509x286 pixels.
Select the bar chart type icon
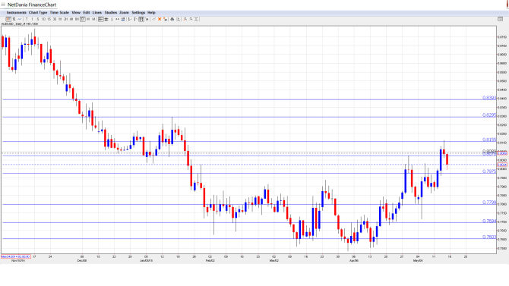(x=14, y=20)
